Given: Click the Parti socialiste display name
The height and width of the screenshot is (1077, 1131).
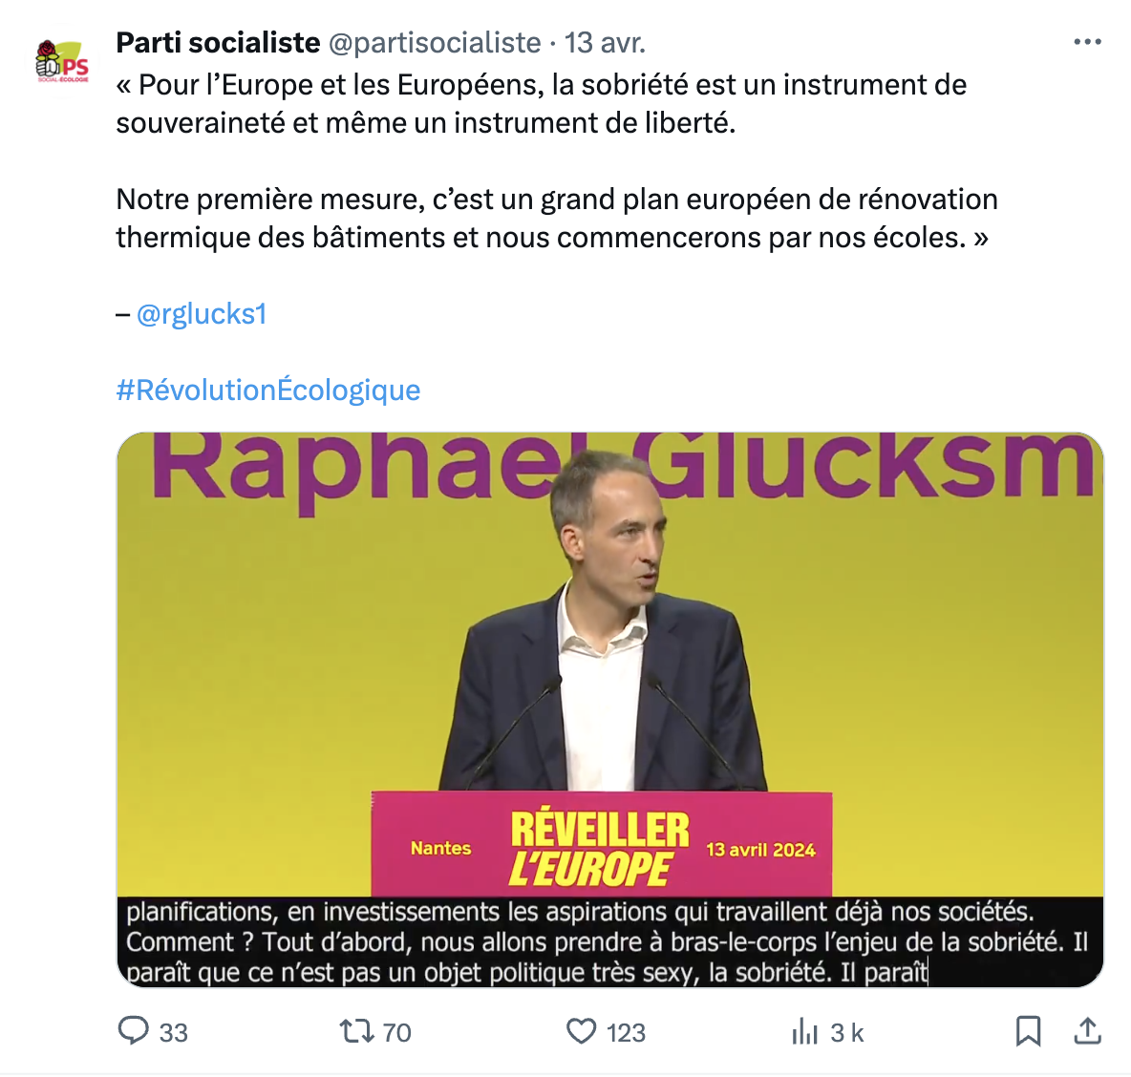Looking at the screenshot, I should pyautogui.click(x=218, y=43).
